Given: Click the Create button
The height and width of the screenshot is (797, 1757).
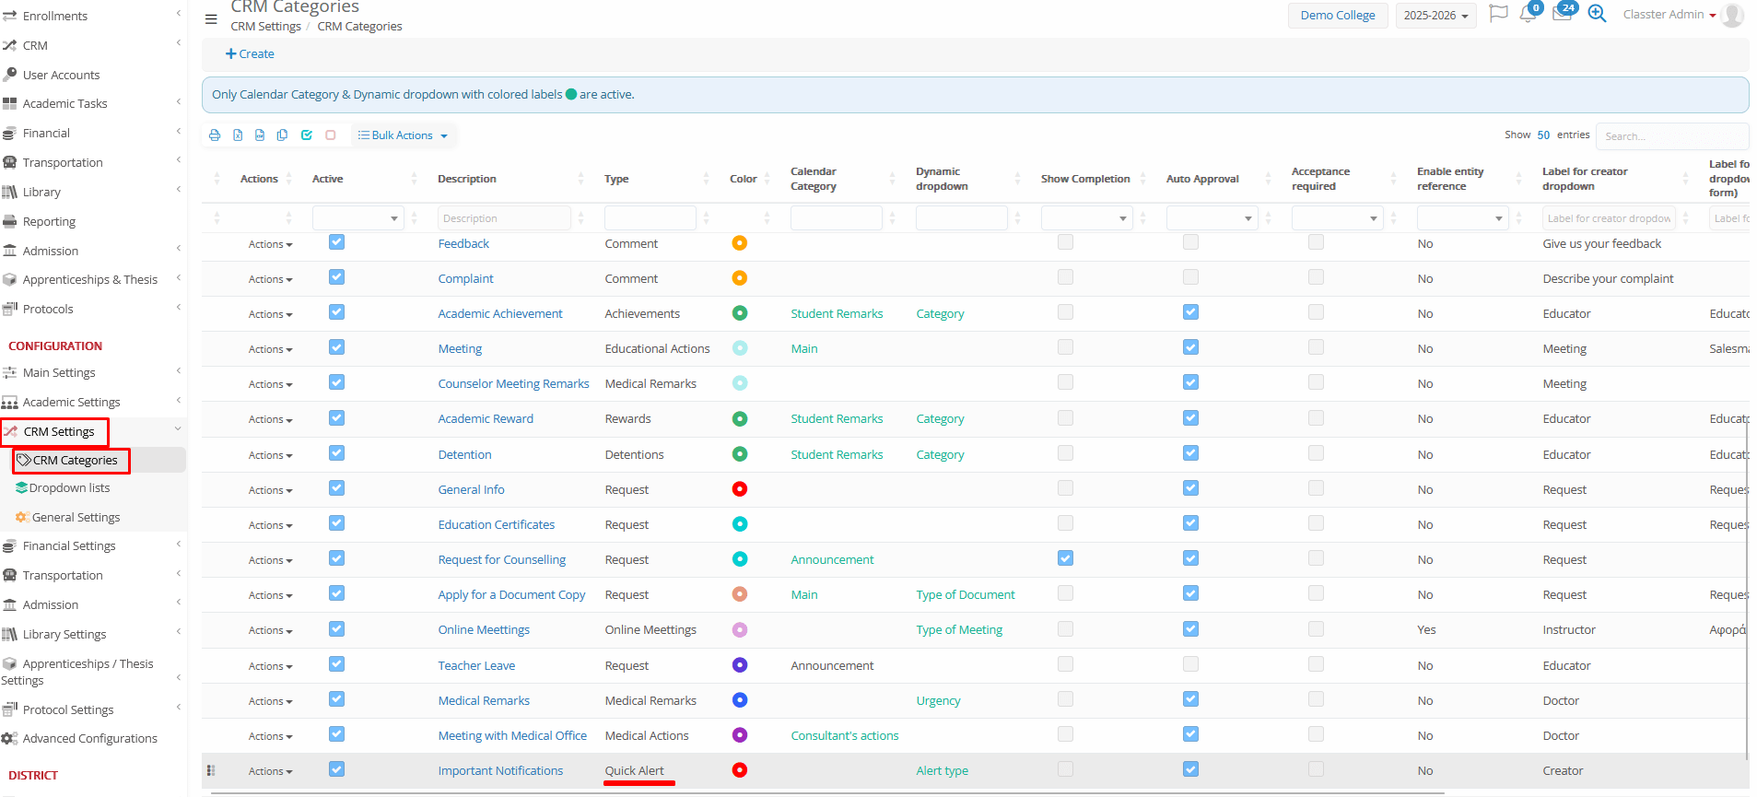Looking at the screenshot, I should 250,54.
